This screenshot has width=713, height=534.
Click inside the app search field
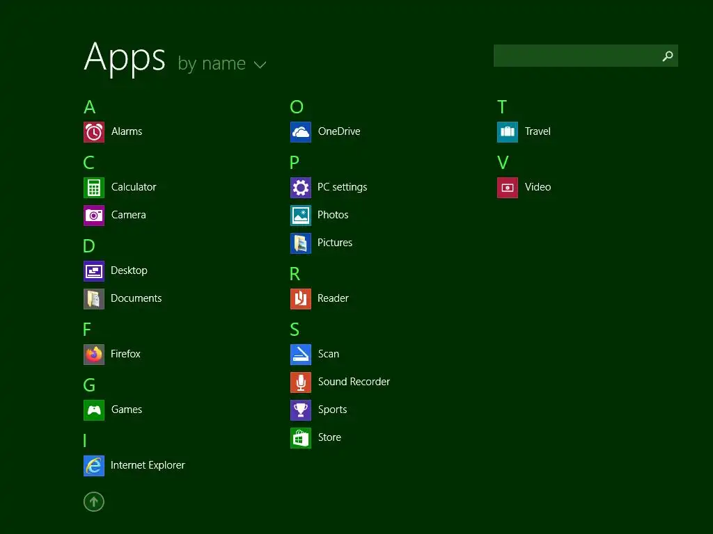586,56
